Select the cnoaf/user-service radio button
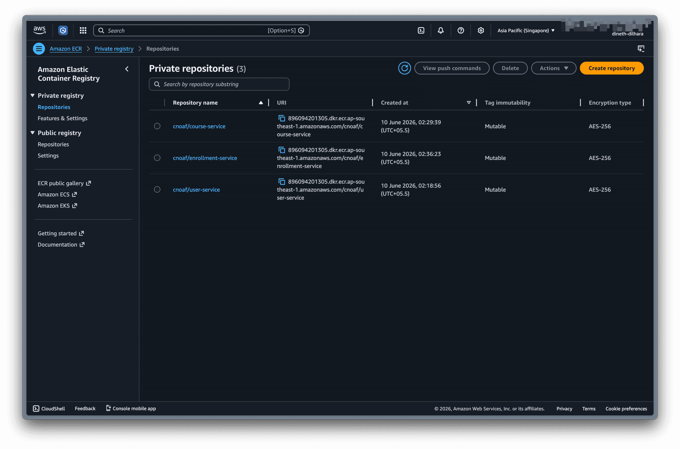Screen dimensions: 680x449 pyautogui.click(x=157, y=190)
